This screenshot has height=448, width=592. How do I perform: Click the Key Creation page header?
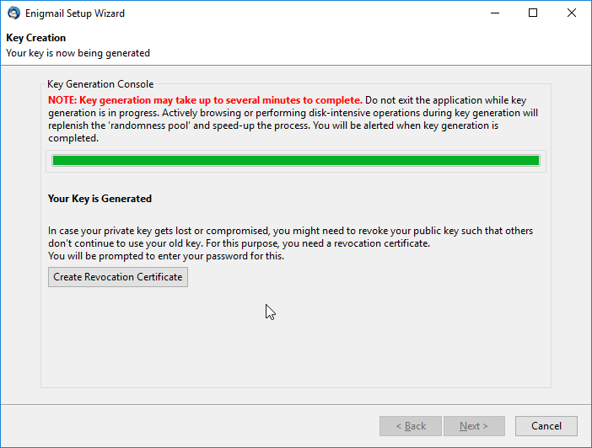(36, 38)
